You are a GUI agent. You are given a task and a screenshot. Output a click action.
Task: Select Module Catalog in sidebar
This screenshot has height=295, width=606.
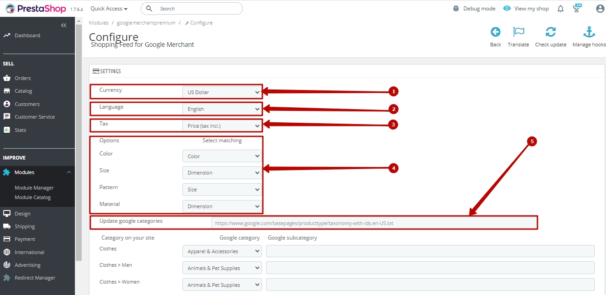click(33, 197)
